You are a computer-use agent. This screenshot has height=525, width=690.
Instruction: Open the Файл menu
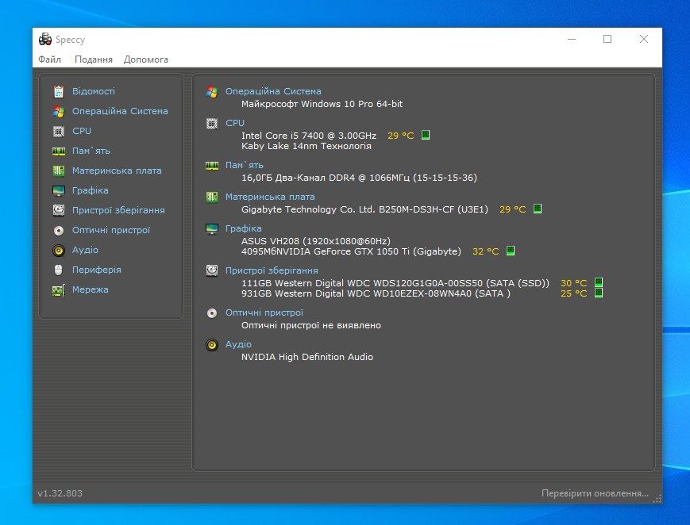50,59
